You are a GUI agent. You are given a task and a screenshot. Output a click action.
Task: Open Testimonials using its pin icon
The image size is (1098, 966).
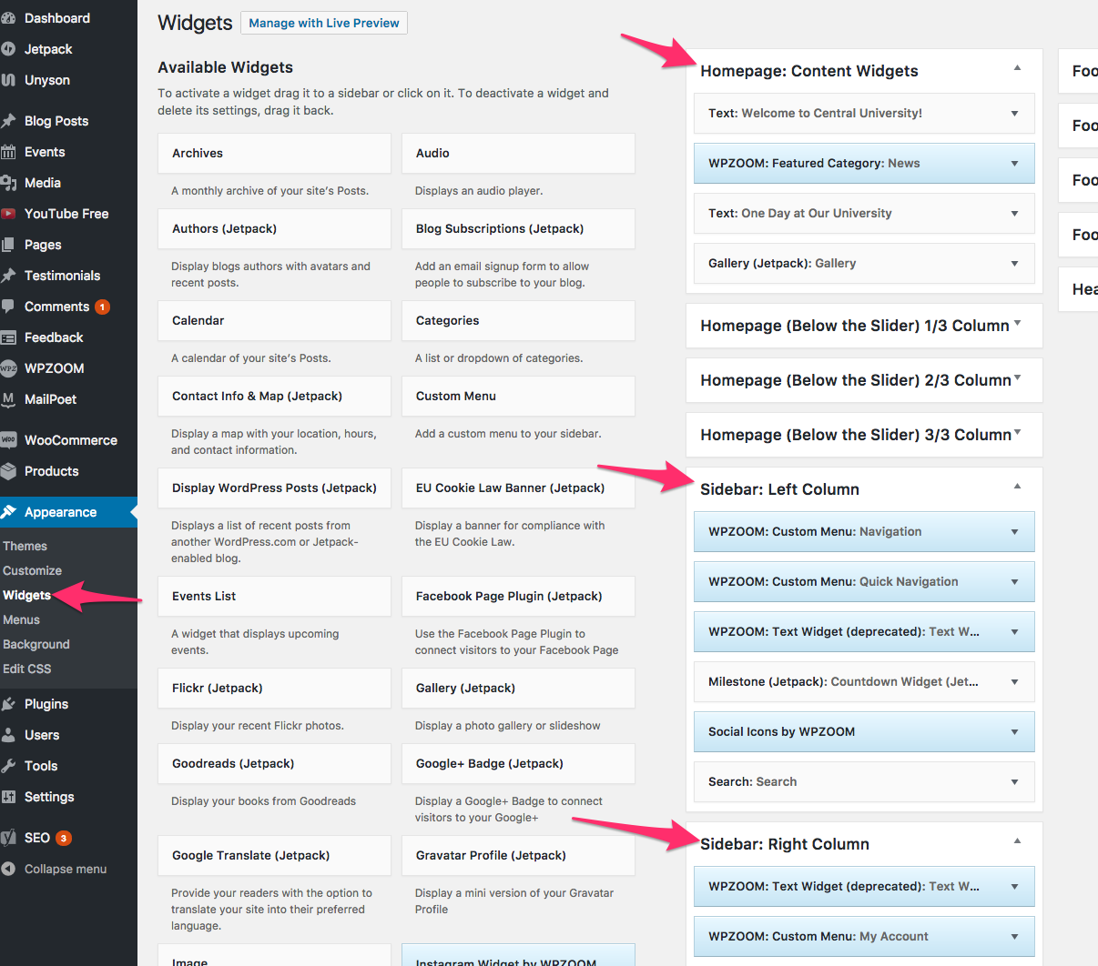(x=8, y=276)
